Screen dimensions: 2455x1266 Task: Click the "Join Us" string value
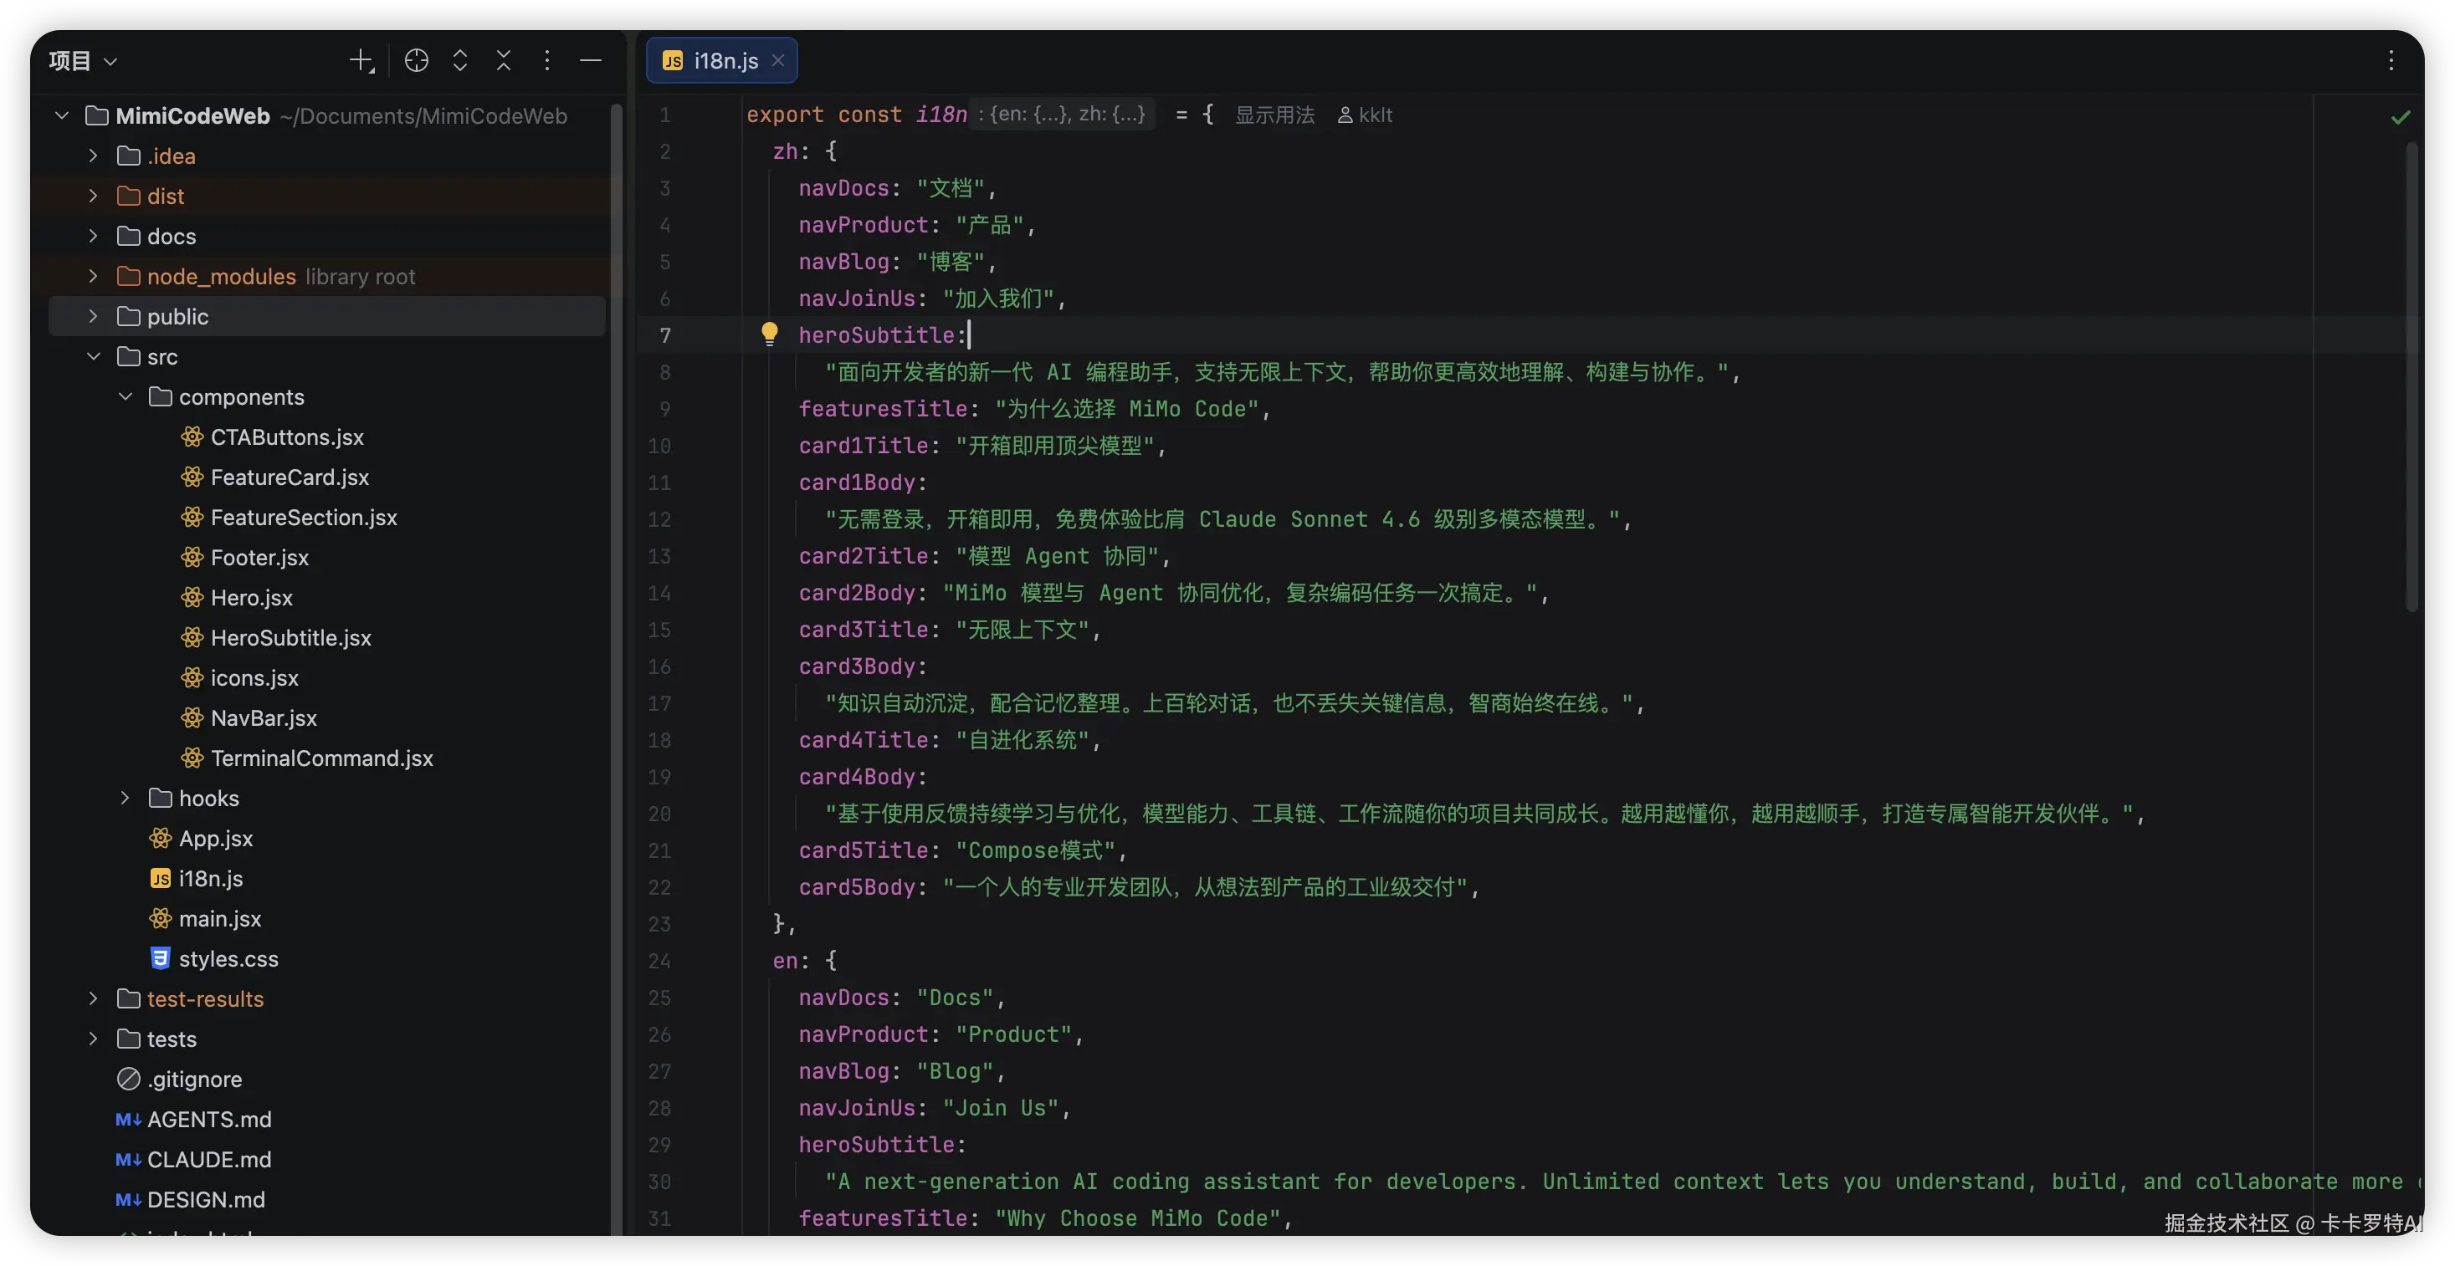point(1000,1108)
